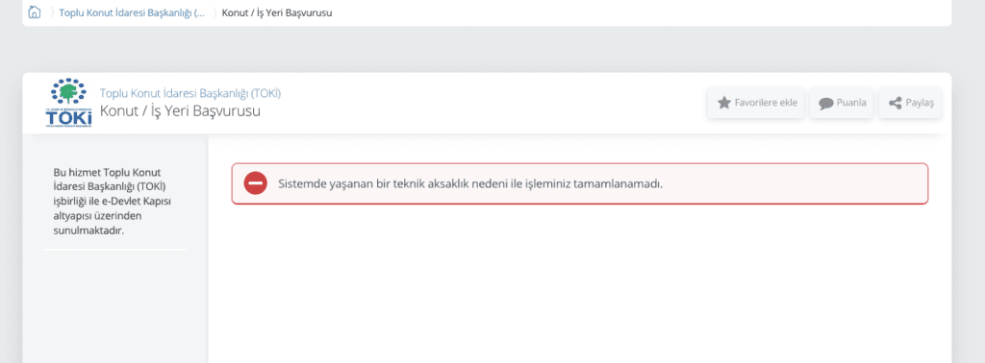Open the Toplu Konut İdaresi Başkanlığı (TOKİ) header link
The image size is (985, 363).
coord(190,93)
